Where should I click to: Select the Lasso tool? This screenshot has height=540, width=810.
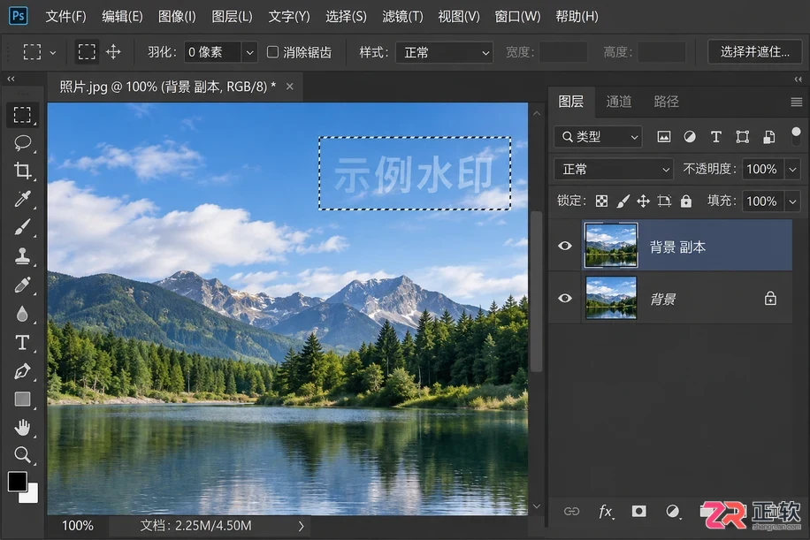click(22, 143)
